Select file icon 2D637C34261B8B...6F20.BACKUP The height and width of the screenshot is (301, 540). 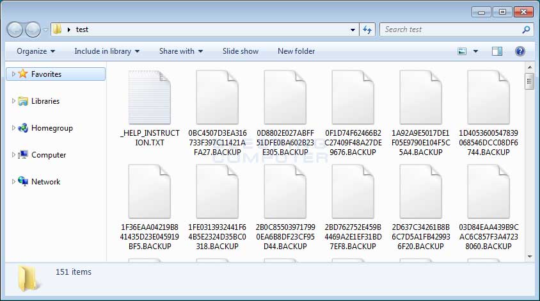(x=421, y=191)
